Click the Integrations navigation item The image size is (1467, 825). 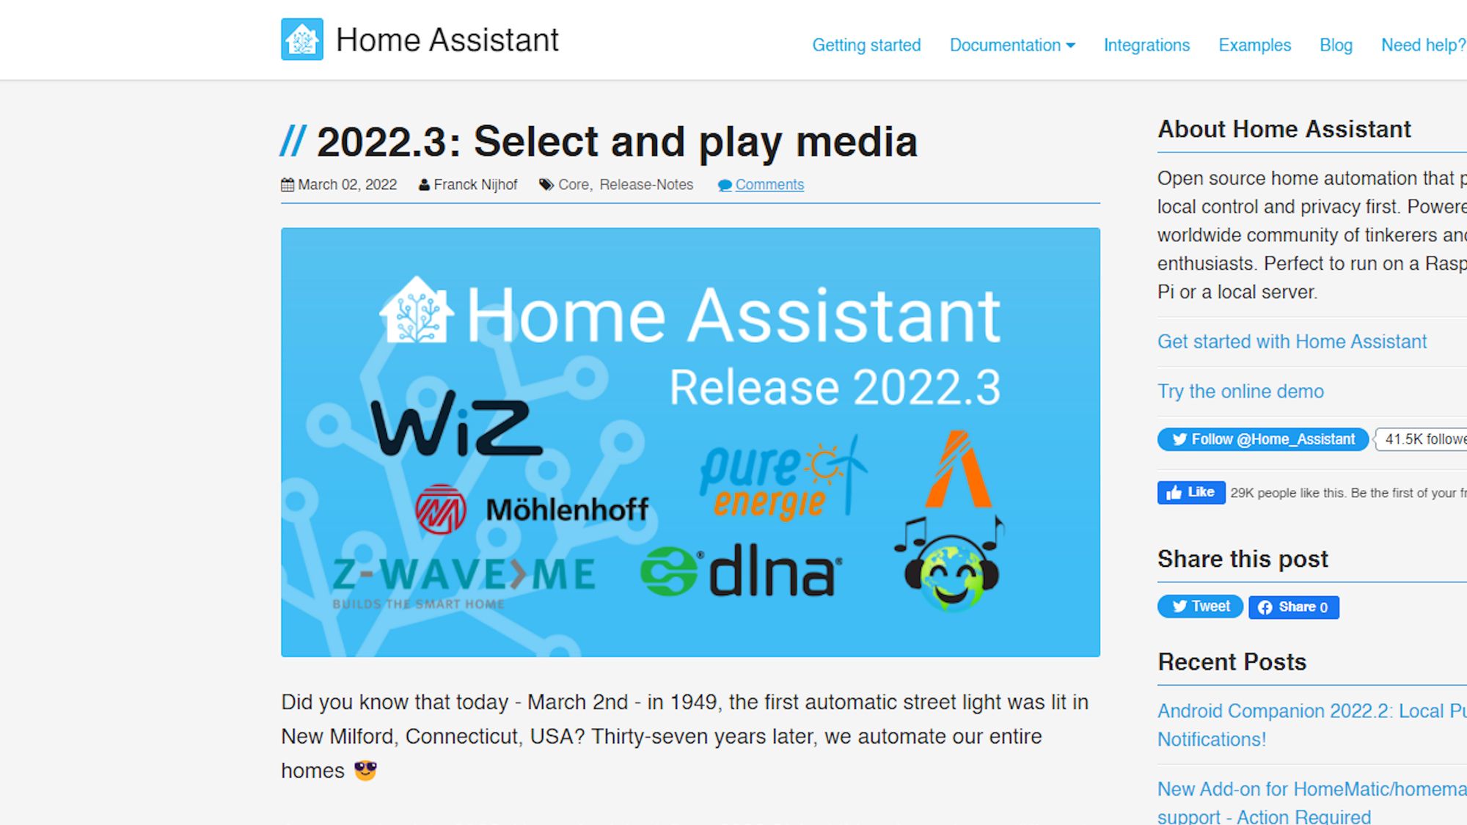click(1146, 45)
